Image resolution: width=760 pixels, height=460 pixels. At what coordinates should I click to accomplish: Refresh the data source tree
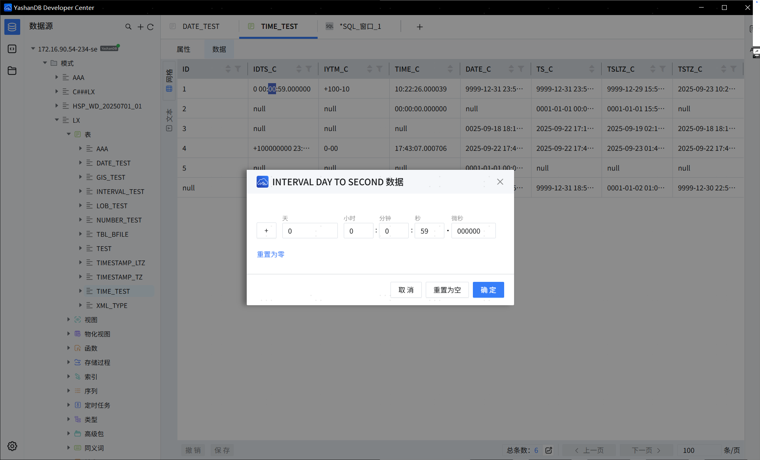150,27
